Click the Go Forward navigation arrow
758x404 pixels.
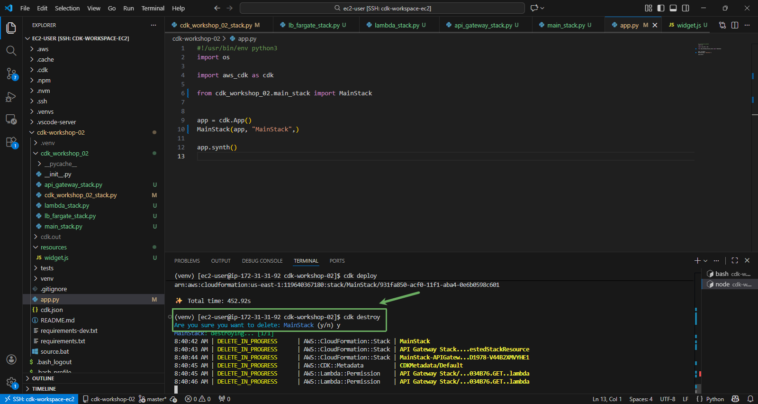[230, 8]
